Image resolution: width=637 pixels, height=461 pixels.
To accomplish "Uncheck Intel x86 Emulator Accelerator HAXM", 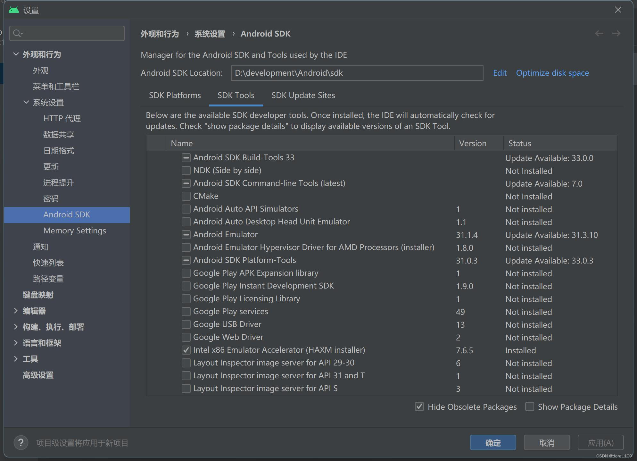I will click(186, 350).
